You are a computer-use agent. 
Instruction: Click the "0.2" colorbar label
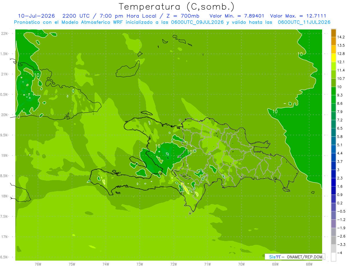click(x=340, y=203)
